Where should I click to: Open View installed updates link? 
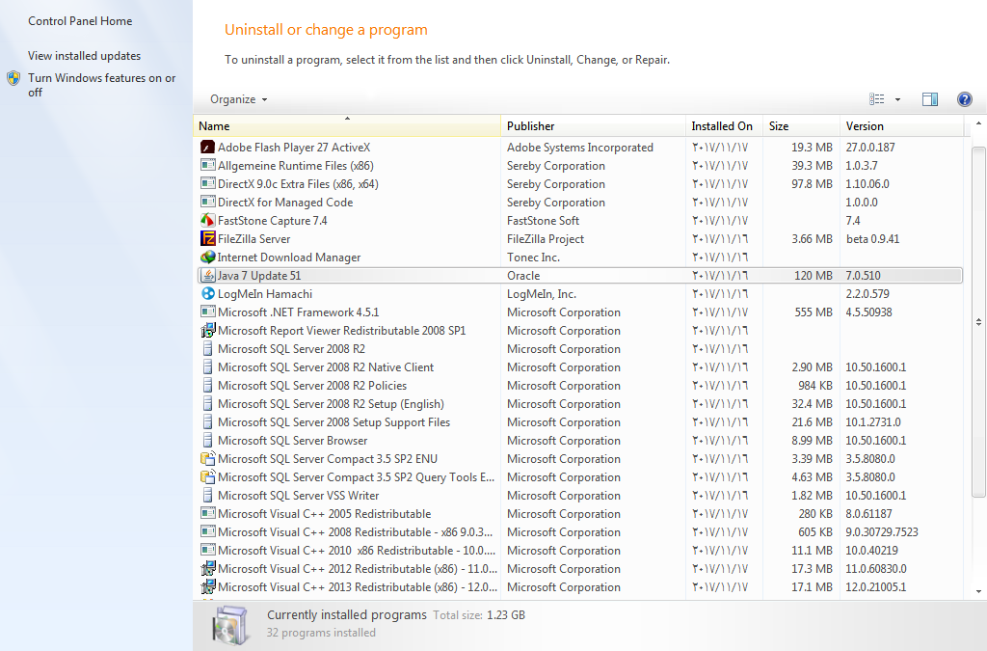tap(85, 55)
